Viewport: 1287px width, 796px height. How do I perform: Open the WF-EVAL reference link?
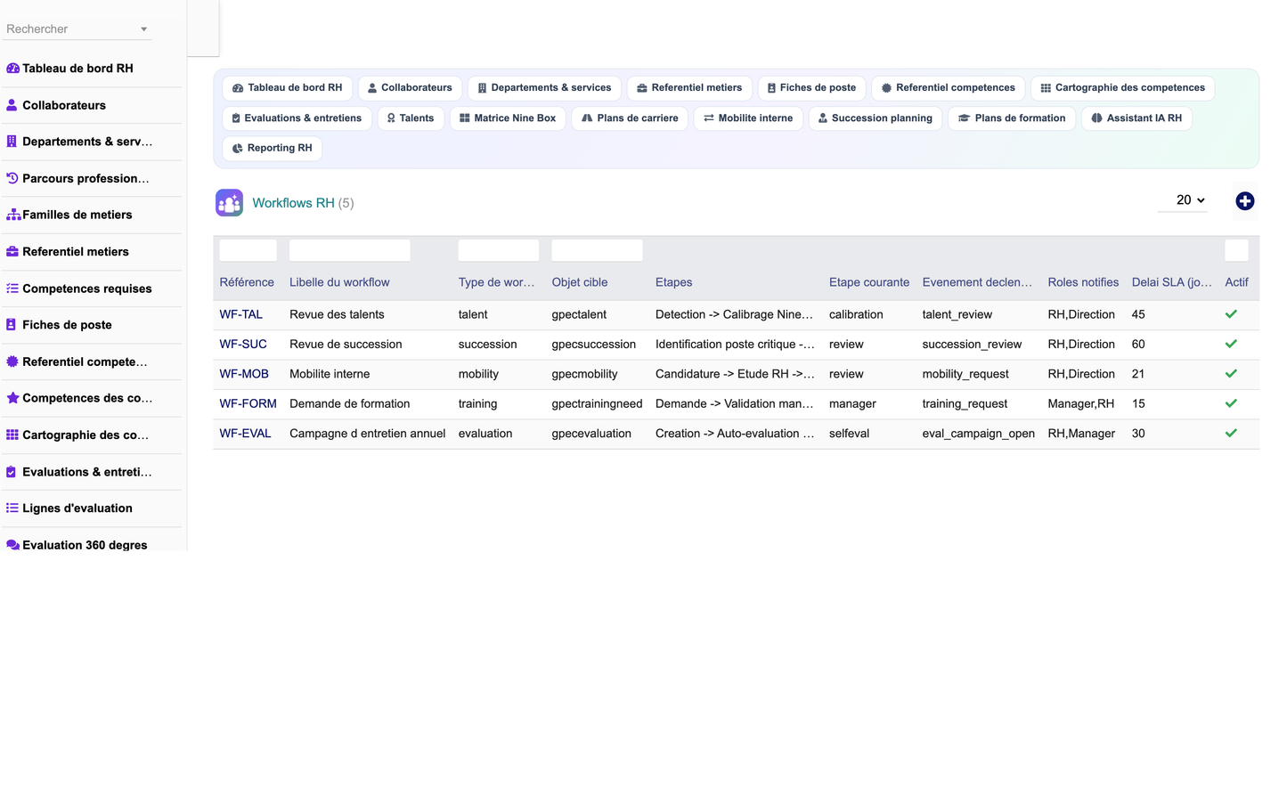[x=245, y=434]
